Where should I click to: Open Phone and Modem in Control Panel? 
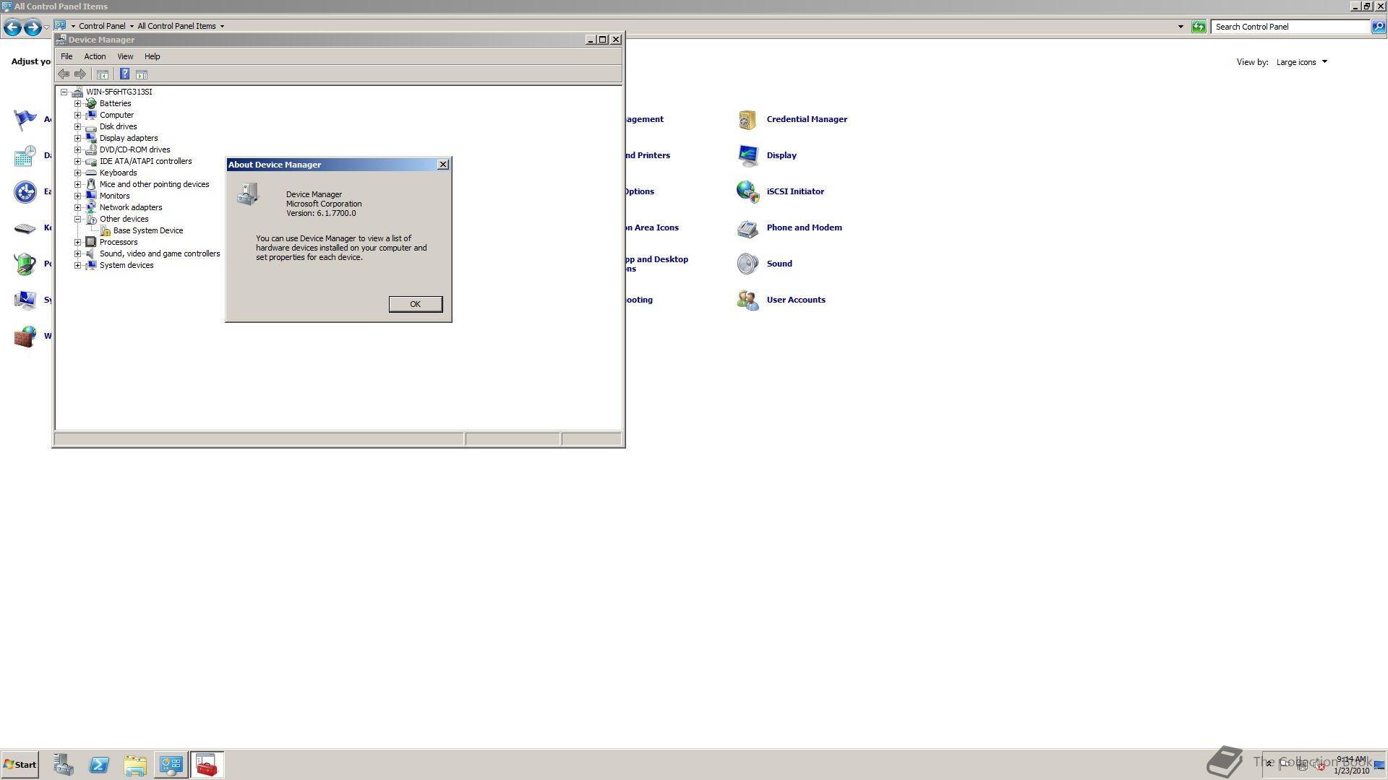click(804, 227)
